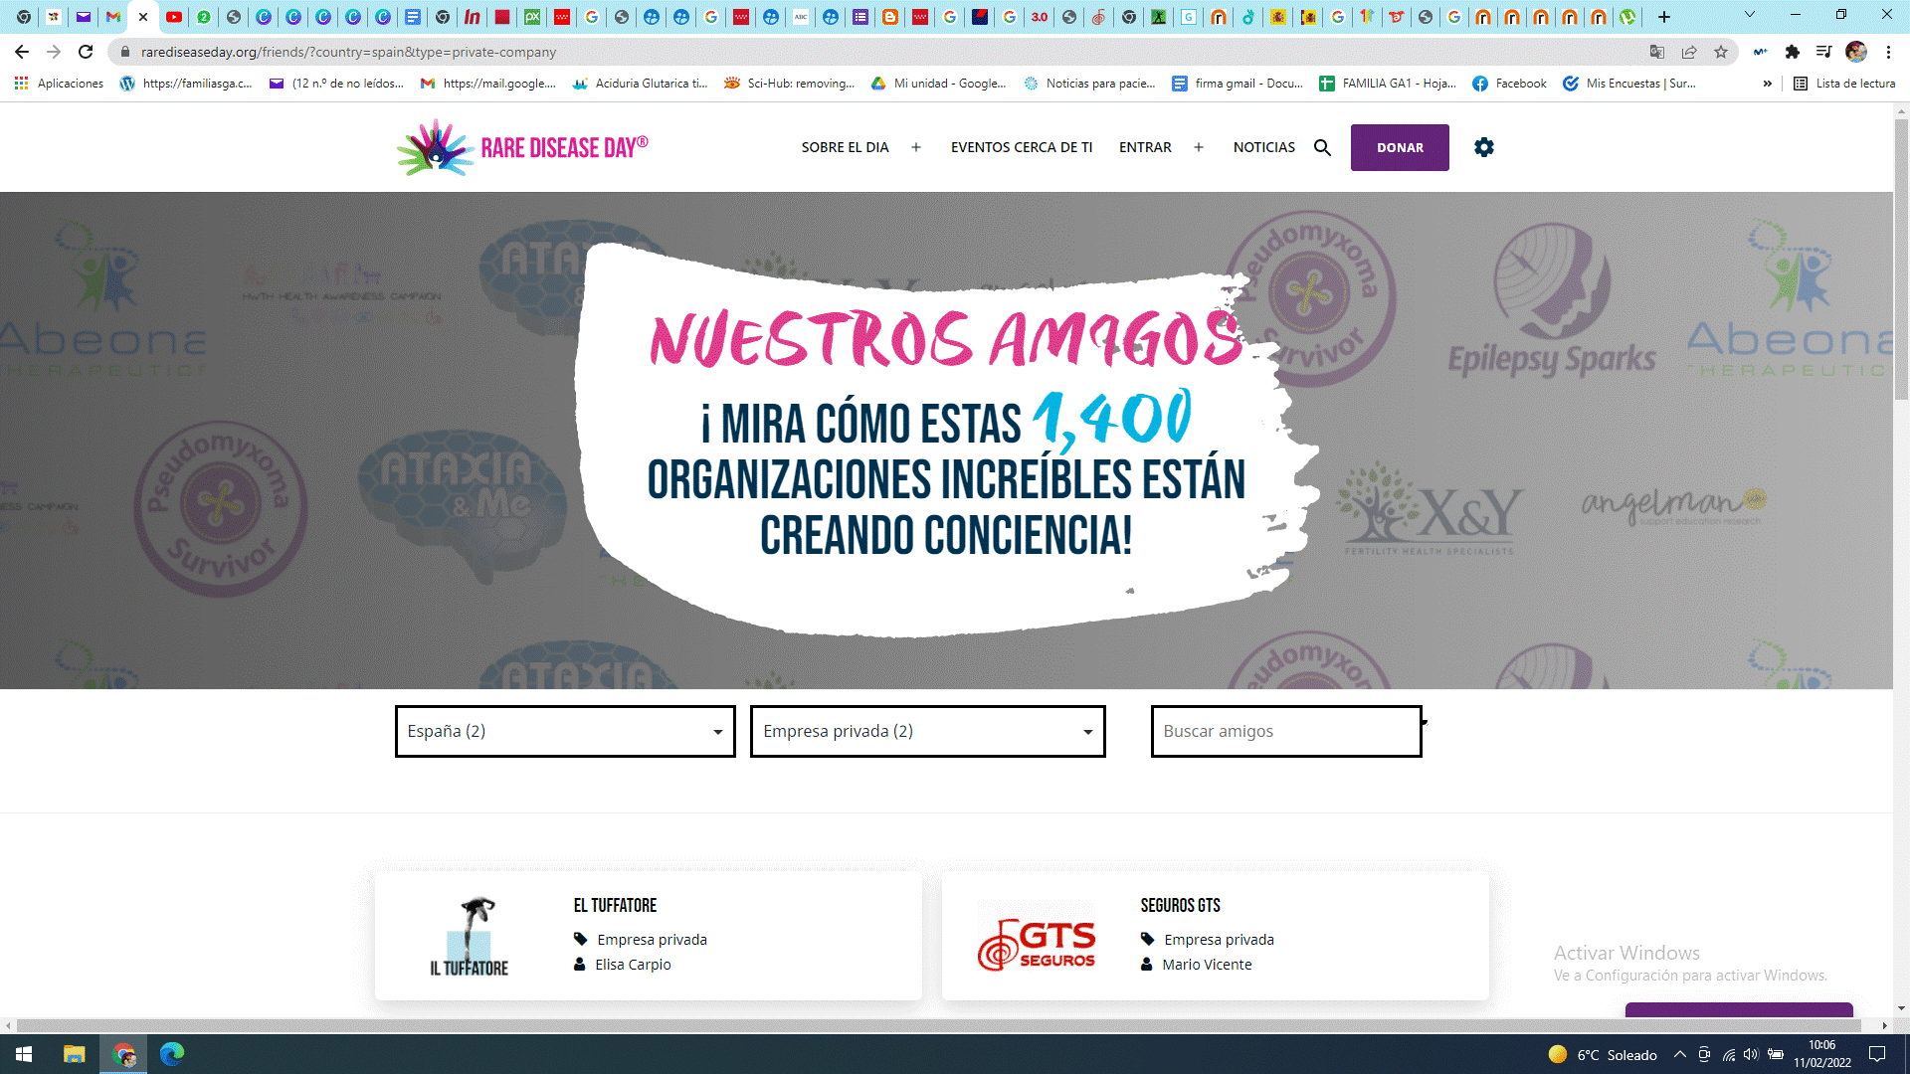
Task: Expand the Sobre el dia plus icon
Action: (916, 147)
